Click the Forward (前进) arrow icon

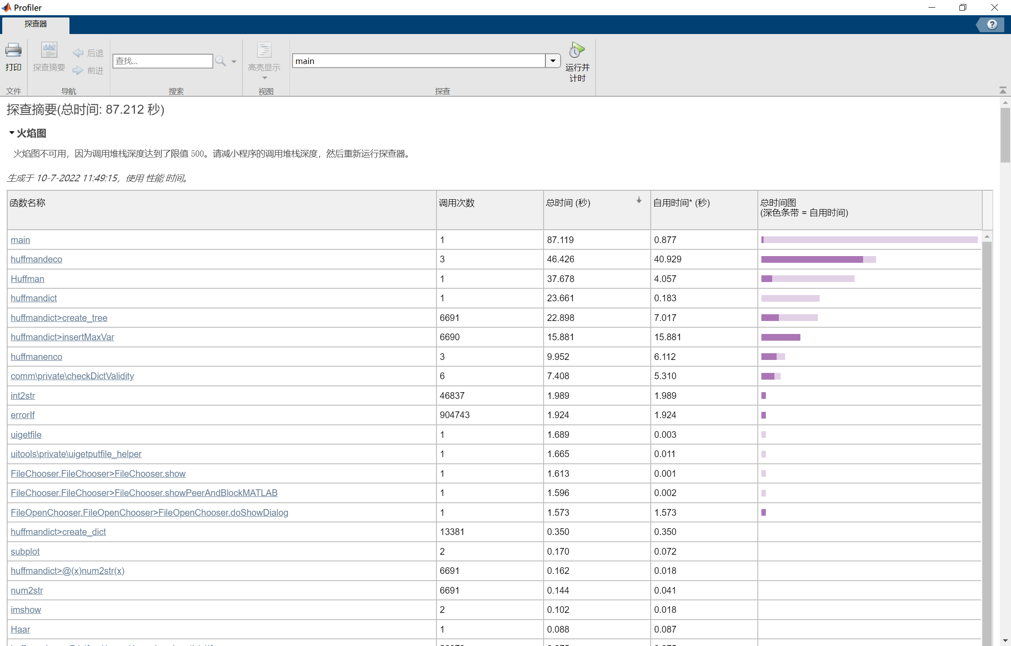(78, 70)
